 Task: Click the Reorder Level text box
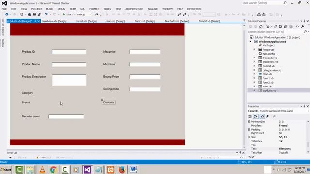point(66,116)
